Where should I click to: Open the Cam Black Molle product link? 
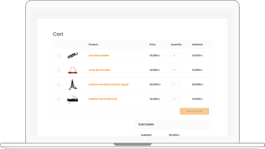click(x=99, y=56)
